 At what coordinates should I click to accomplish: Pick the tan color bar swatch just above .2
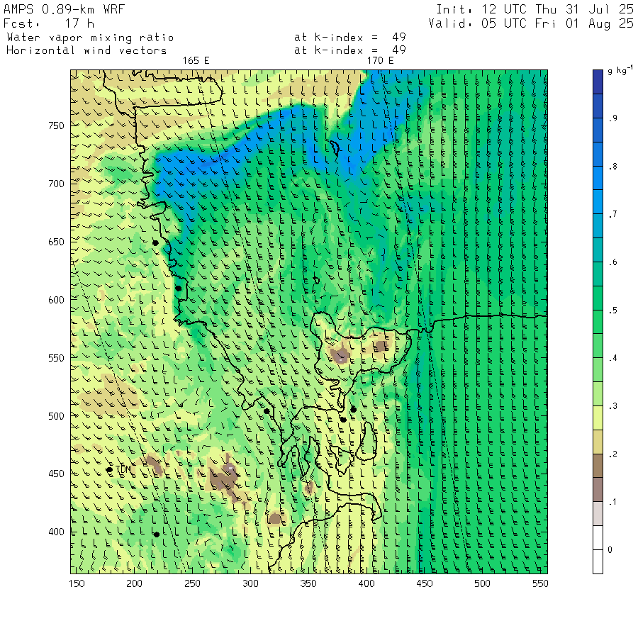[598, 442]
